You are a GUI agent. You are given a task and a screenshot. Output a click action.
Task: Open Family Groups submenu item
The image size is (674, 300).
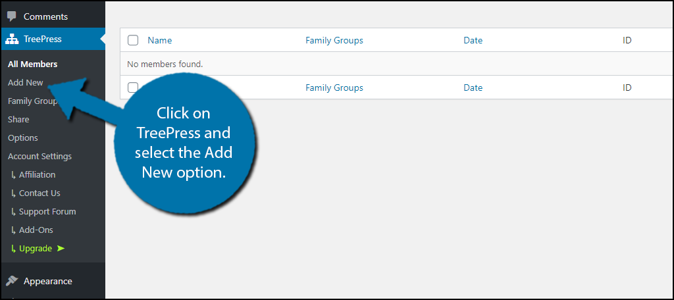[x=33, y=101]
